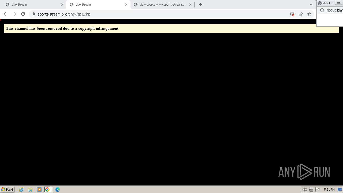Select the copyright infringement notice text
The height and width of the screenshot is (193, 343).
click(x=62, y=28)
